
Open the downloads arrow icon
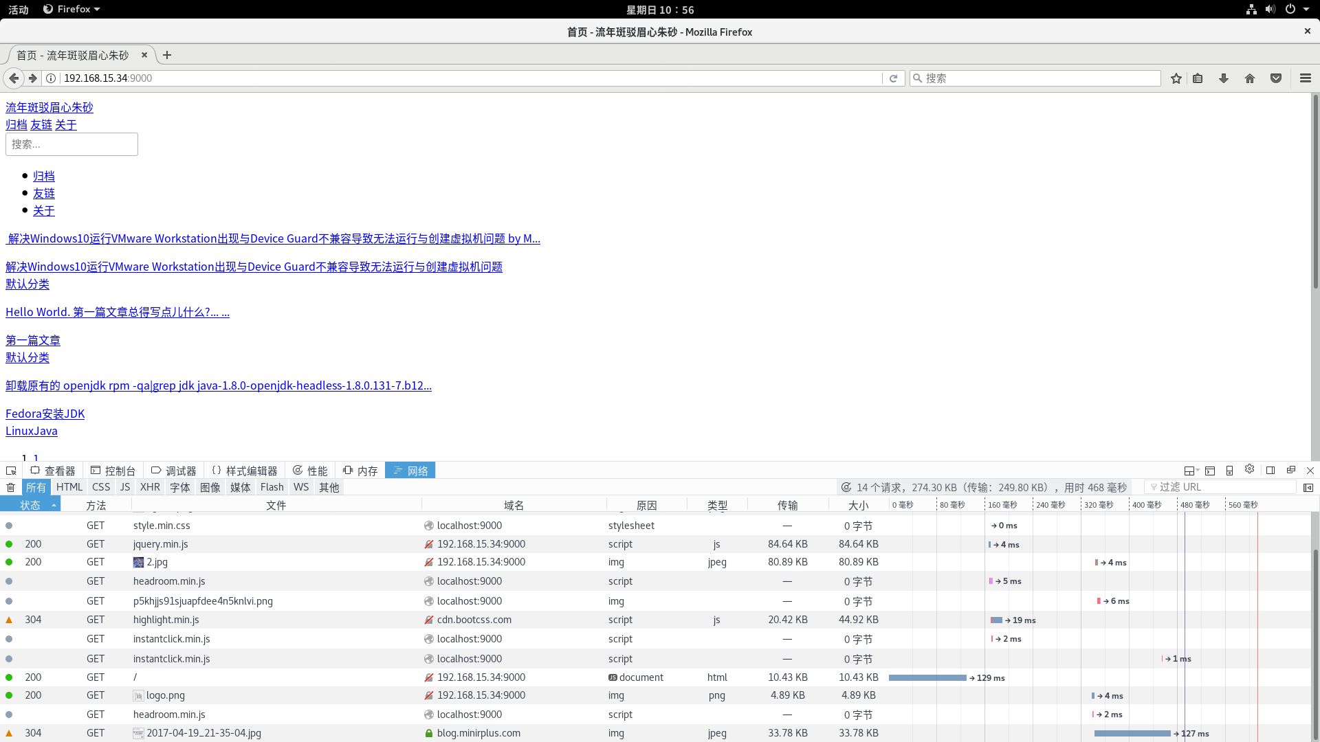[x=1224, y=78]
